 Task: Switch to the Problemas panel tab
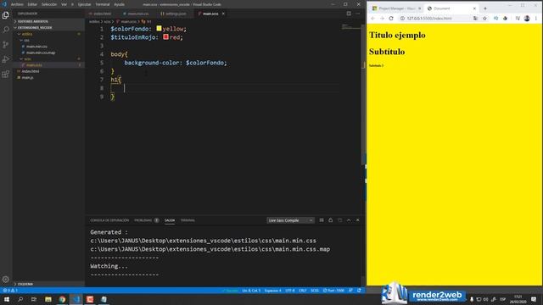click(x=143, y=220)
